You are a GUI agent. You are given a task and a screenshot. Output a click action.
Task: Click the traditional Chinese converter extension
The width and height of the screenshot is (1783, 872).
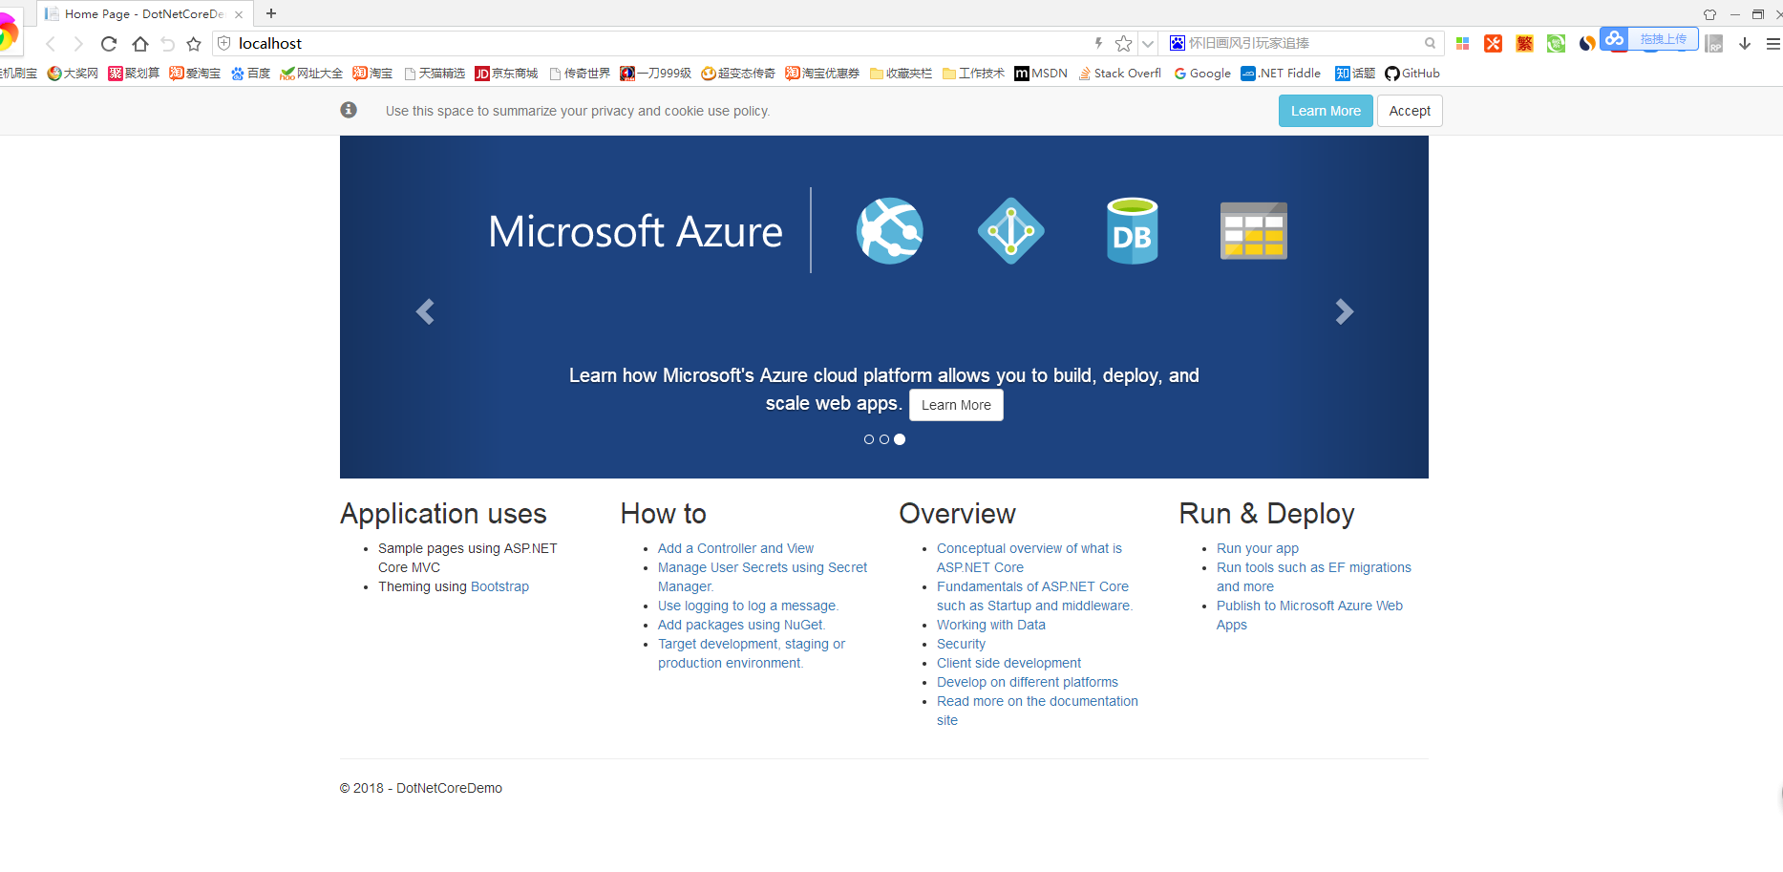1524,44
